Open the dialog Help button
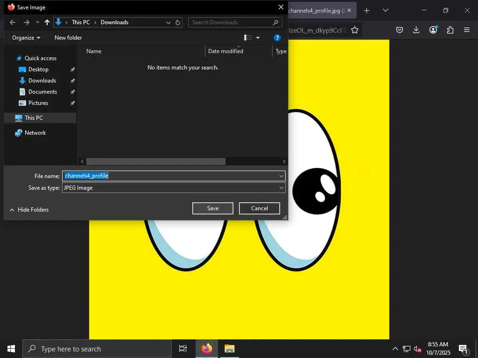The height and width of the screenshot is (358, 478). (277, 38)
